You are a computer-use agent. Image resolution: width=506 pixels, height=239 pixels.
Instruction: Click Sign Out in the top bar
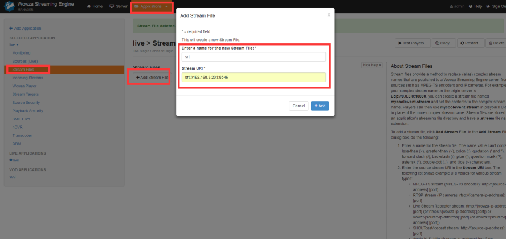(x=496, y=6)
